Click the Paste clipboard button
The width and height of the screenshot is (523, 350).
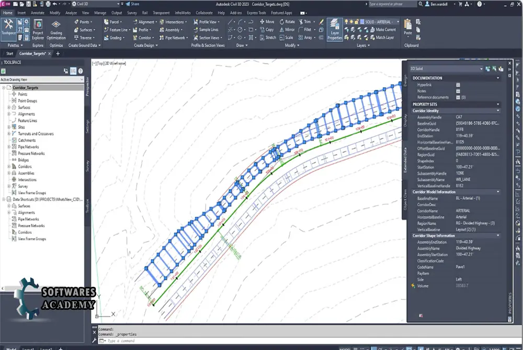pyautogui.click(x=407, y=27)
